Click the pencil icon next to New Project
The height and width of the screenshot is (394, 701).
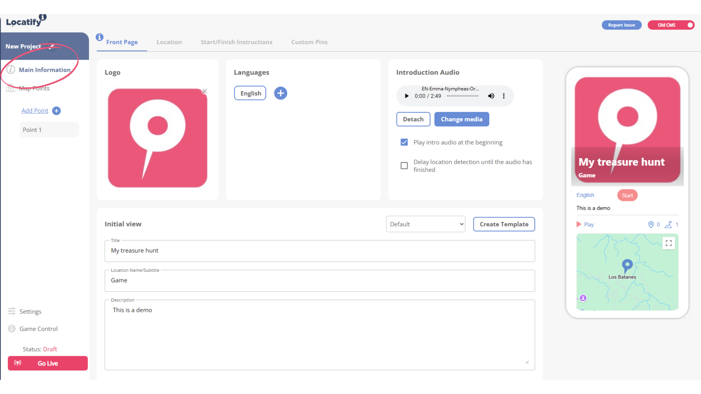pyautogui.click(x=52, y=46)
